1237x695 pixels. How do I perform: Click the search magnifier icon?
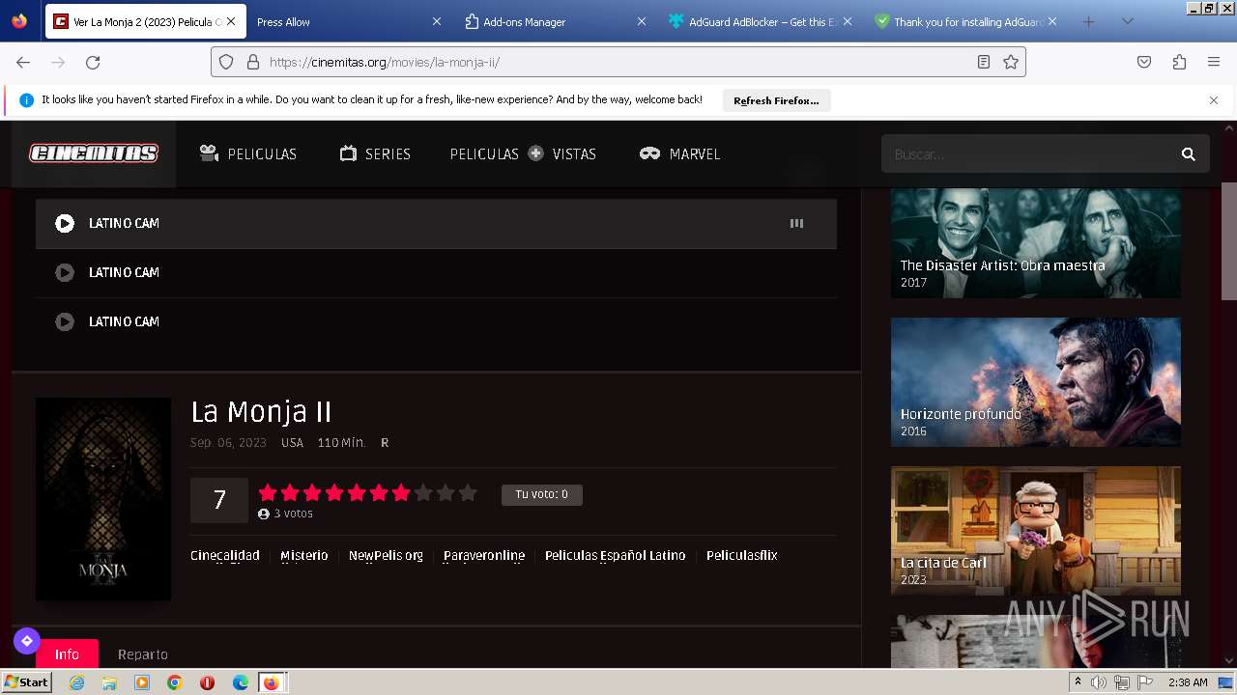1189,153
